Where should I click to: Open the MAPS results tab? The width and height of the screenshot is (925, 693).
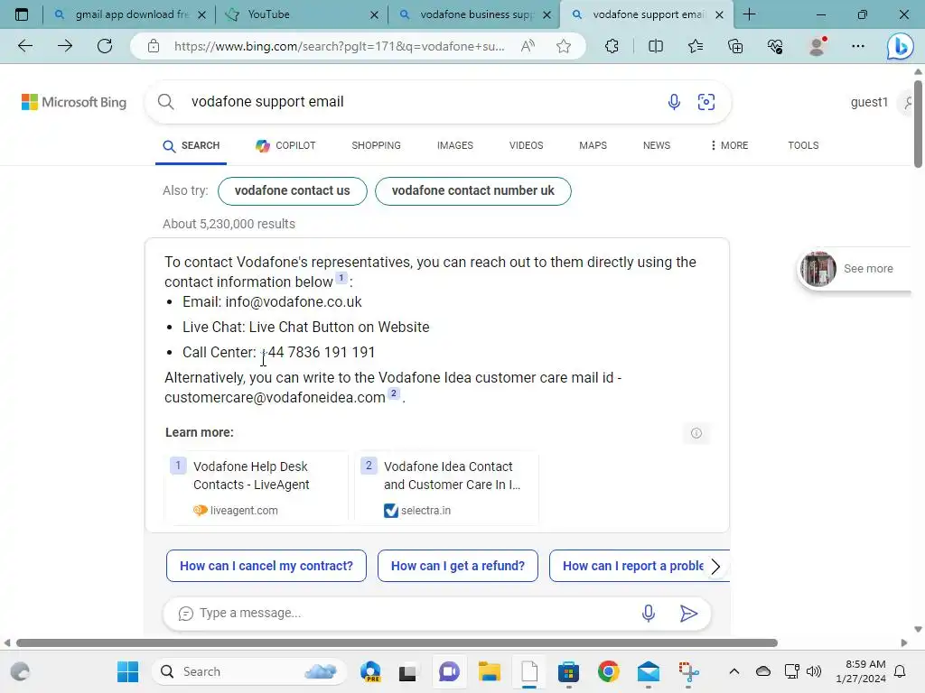pyautogui.click(x=593, y=145)
